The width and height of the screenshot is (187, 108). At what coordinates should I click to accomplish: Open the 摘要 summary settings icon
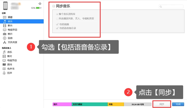(5, 17)
